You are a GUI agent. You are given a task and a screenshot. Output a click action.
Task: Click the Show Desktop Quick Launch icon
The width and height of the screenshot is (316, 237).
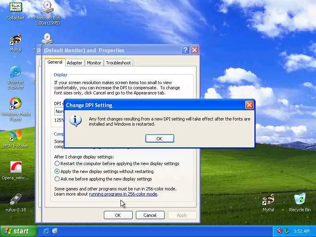pos(55,231)
